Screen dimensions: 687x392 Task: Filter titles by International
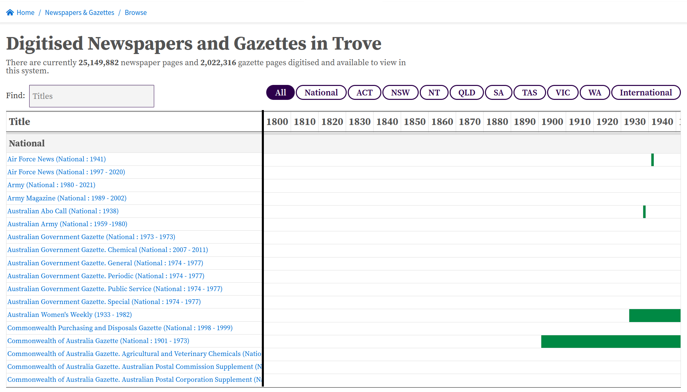point(646,92)
